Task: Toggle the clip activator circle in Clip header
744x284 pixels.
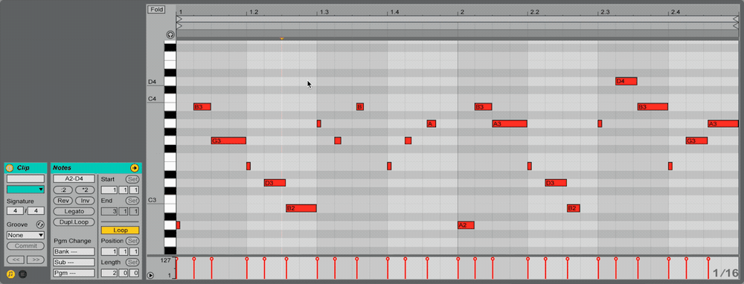Action: coord(10,168)
